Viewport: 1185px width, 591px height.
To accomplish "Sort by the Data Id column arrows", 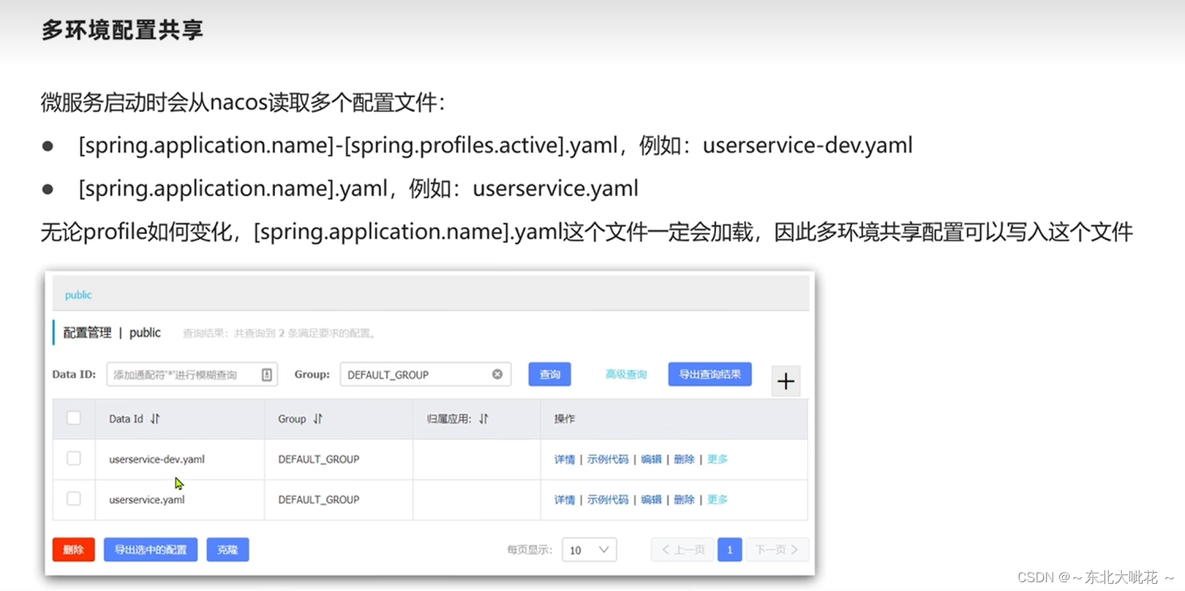I will [x=155, y=419].
